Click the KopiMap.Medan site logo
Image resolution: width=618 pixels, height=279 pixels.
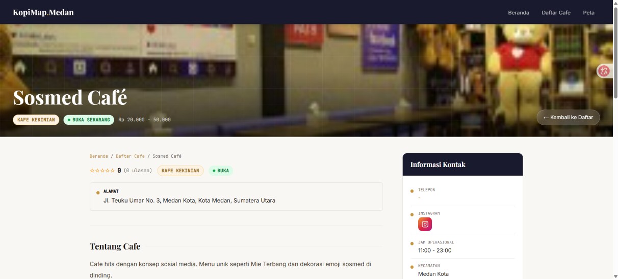43,12
